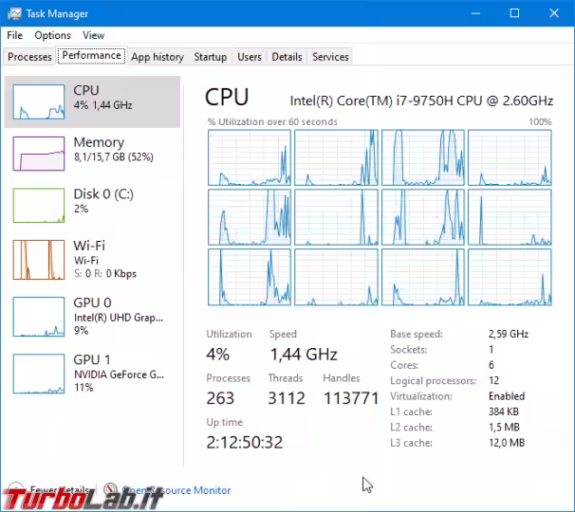Click the Processes count 263

220,398
